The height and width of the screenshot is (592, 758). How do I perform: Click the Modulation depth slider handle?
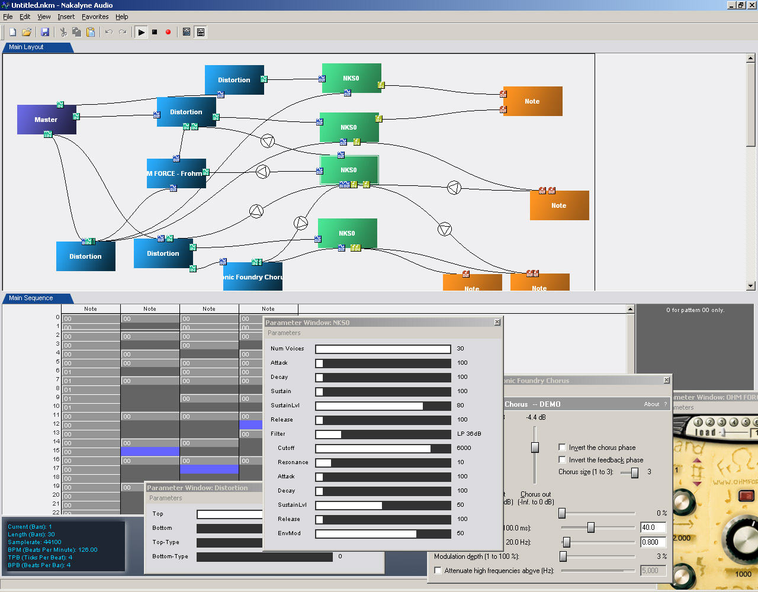click(563, 556)
